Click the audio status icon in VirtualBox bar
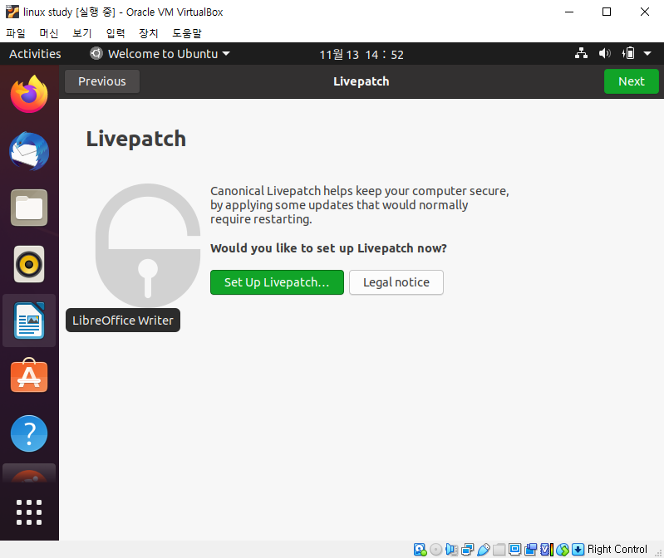 (x=451, y=549)
